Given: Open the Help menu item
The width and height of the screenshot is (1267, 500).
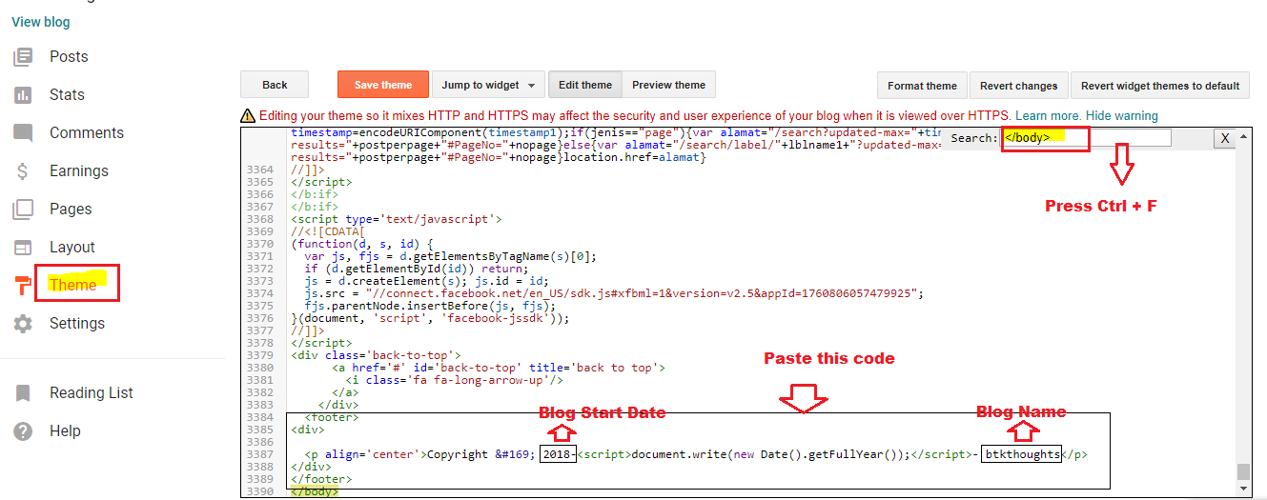Looking at the screenshot, I should [65, 431].
